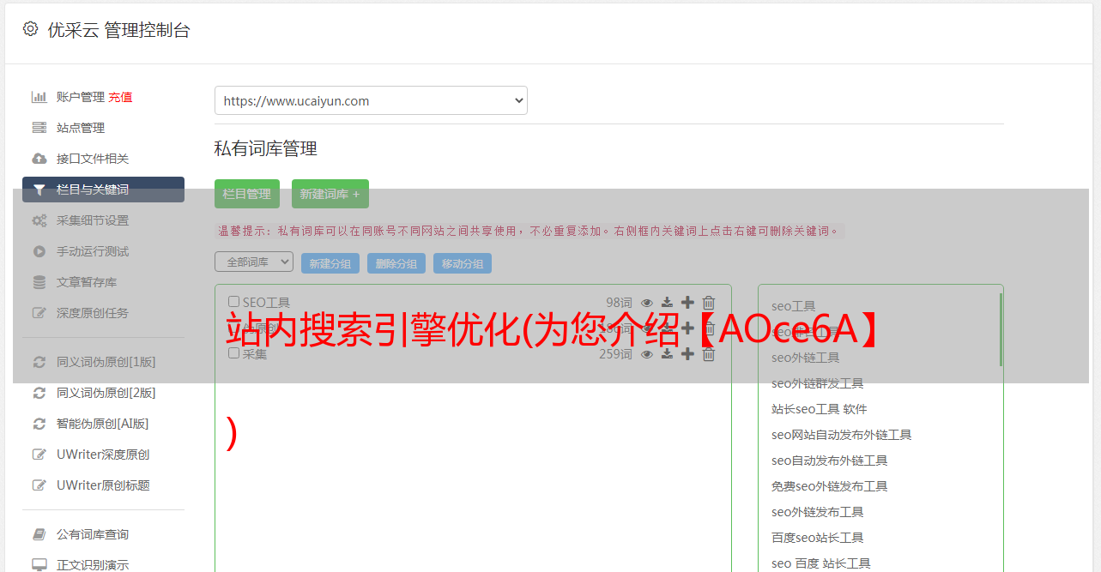Click the play circle icon for 手动运行测试
This screenshot has width=1101, height=572.
click(x=39, y=251)
